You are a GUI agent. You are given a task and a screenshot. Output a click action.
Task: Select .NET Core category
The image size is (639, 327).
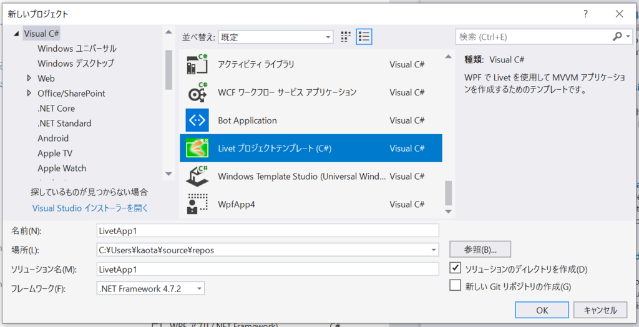tap(56, 108)
